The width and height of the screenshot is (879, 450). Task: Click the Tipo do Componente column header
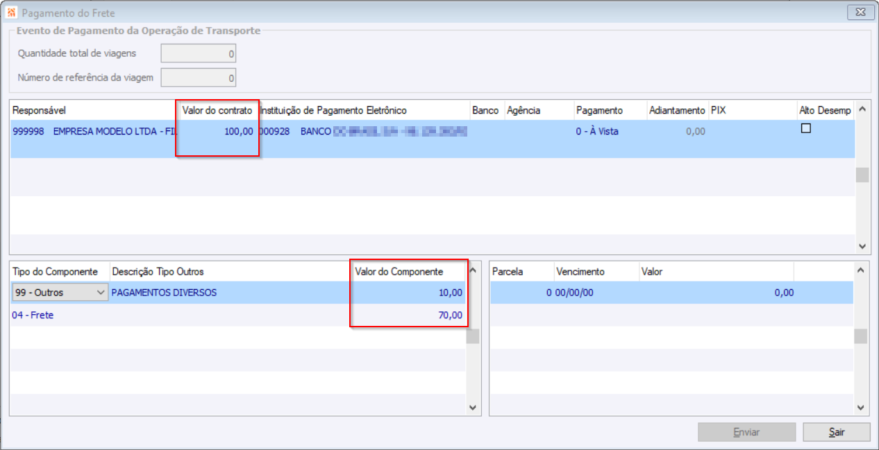pos(60,272)
